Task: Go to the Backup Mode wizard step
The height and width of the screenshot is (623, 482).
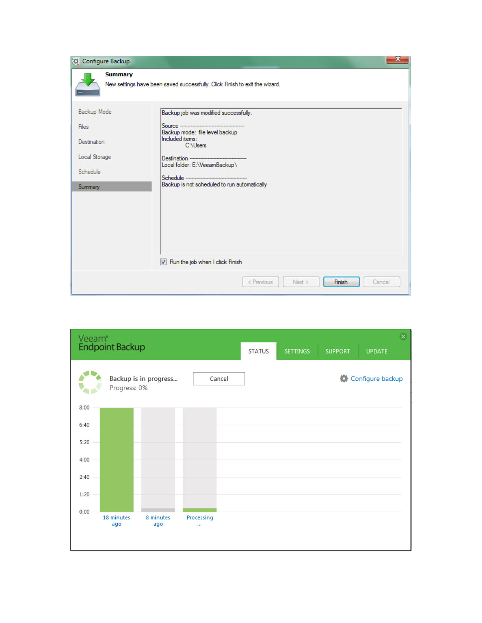Action: [x=95, y=112]
